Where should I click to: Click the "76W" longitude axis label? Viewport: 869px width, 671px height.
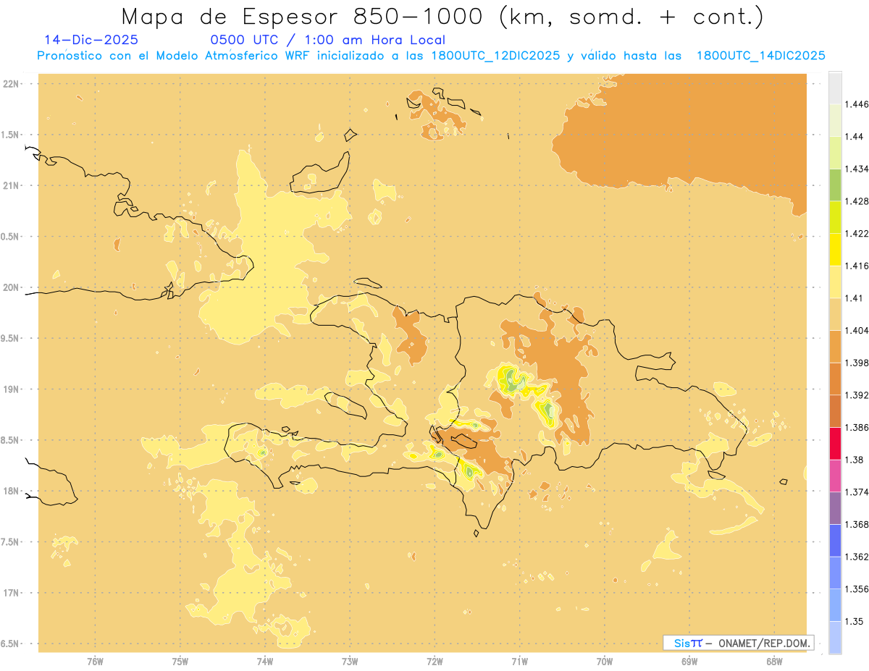tap(95, 661)
